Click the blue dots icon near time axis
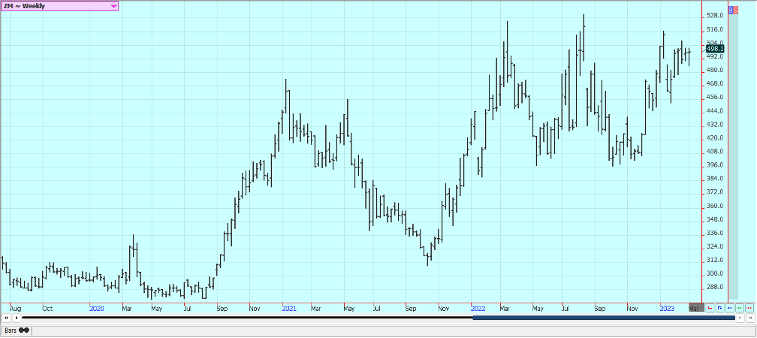The width and height of the screenshot is (757, 338). pyautogui.click(x=730, y=308)
